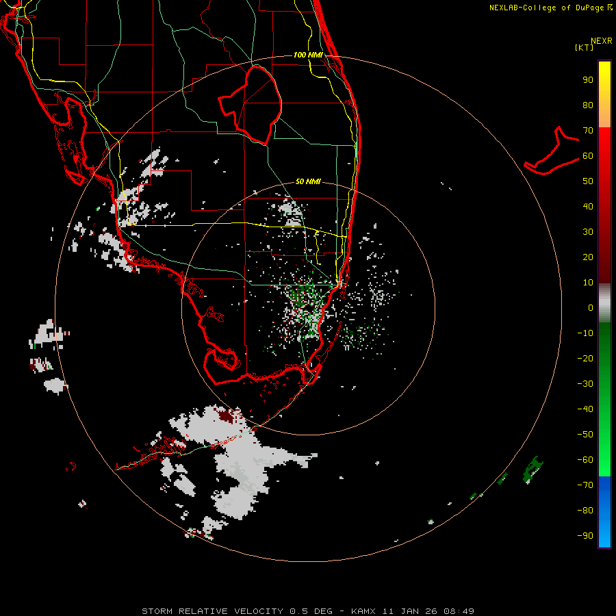This screenshot has width=616, height=616.
Task: Click the STORM RELATIVE VELOCITY caption text
Action: pyautogui.click(x=212, y=611)
